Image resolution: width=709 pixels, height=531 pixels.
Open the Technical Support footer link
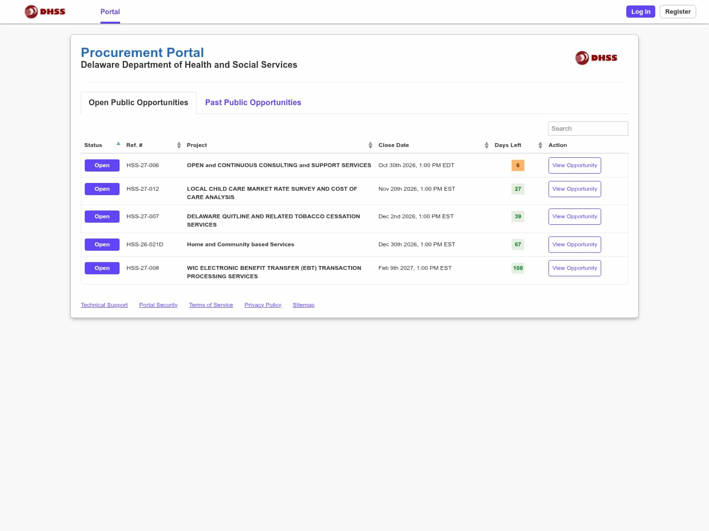(x=104, y=305)
